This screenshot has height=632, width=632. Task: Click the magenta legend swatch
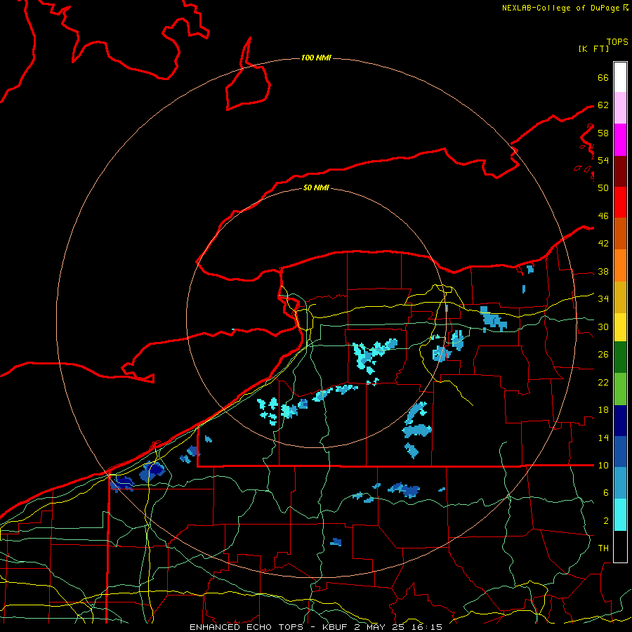pos(620,140)
